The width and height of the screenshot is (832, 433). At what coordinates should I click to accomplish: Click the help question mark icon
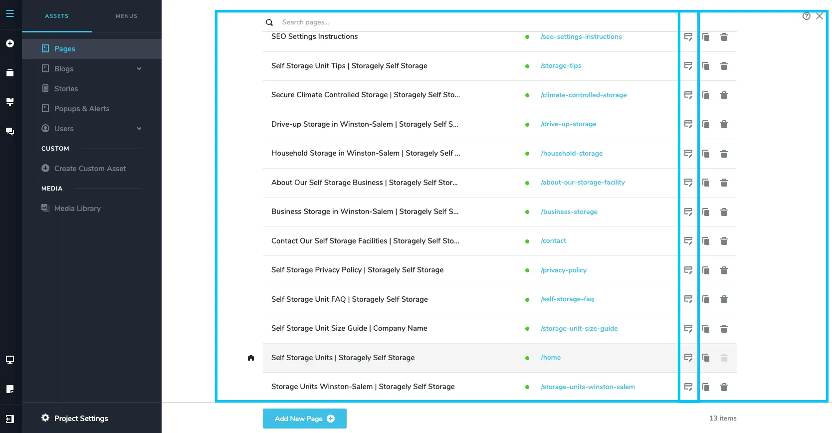pos(807,16)
